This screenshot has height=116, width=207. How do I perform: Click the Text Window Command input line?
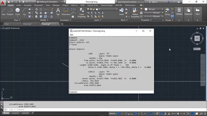[111, 92]
